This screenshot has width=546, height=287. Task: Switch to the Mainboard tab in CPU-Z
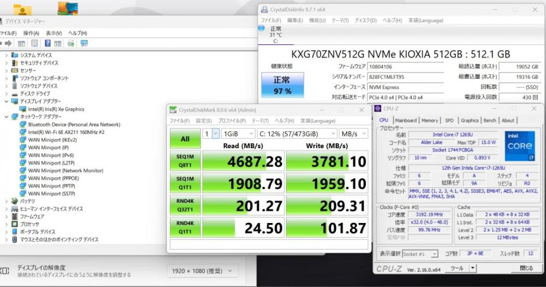406,120
